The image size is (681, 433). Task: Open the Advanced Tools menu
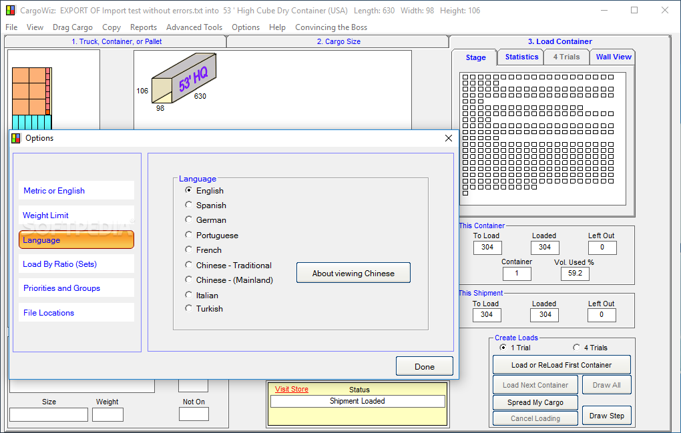(194, 27)
